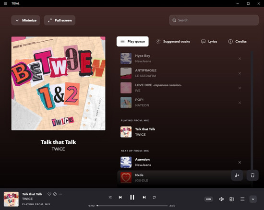Screen dimensions: 264x210
Task: Click Talk that Talk title in player bar
Action: [32, 194]
